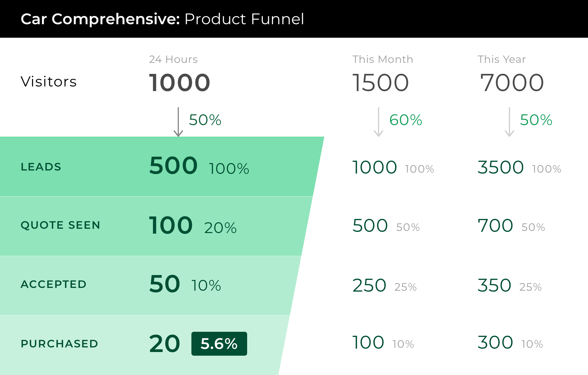Click This Month's 250 accepted value
The image size is (588, 375).
coord(369,285)
